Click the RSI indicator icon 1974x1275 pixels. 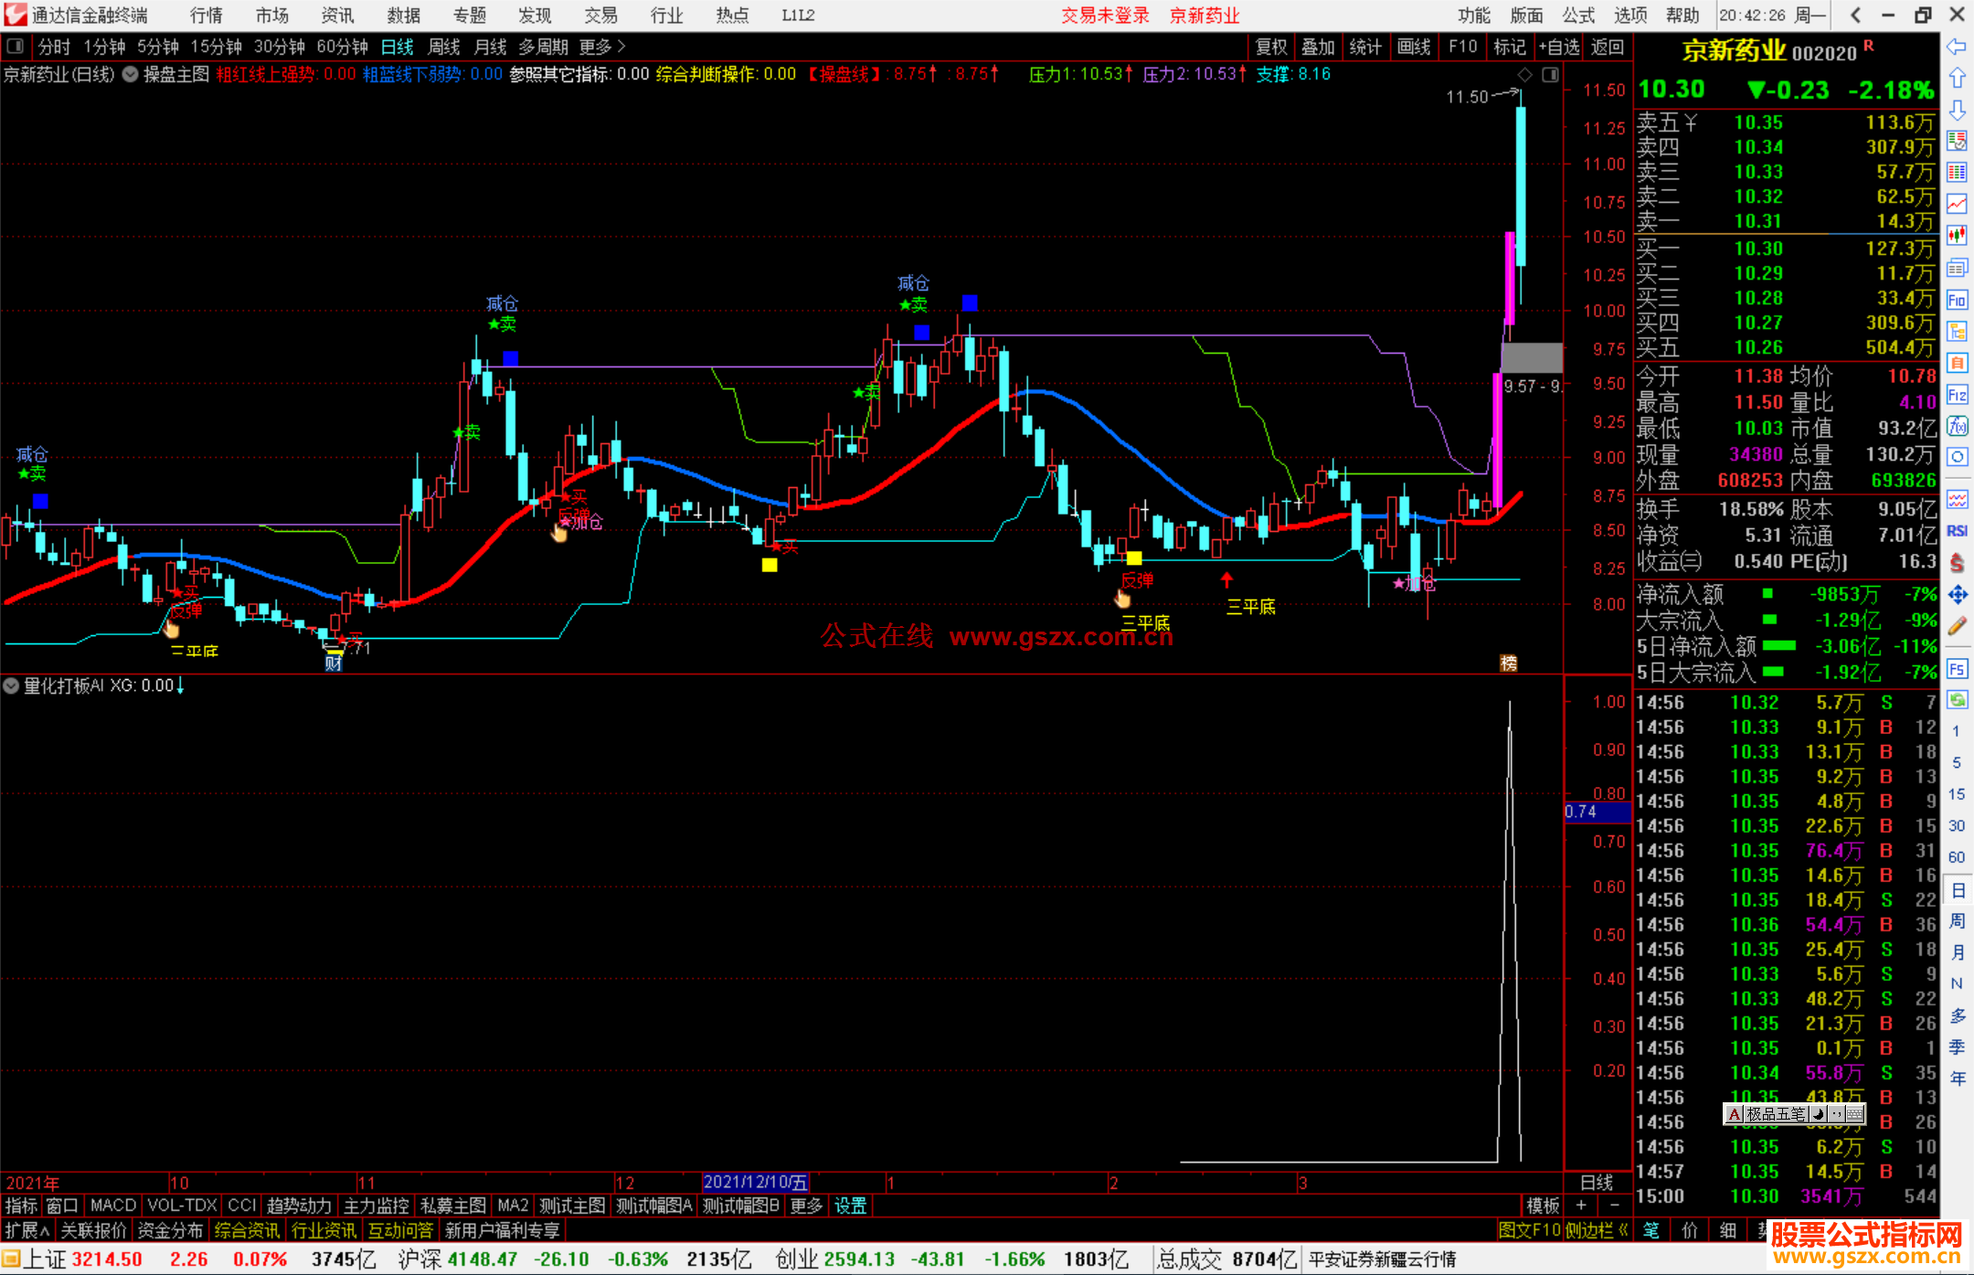1957,531
